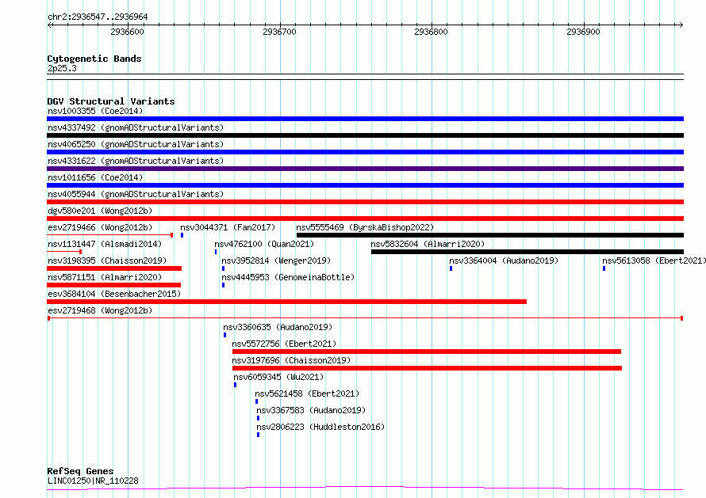The width and height of the screenshot is (706, 498).
Task: Click the 2p25.3 cytogenetic band label
Action: [x=62, y=68]
